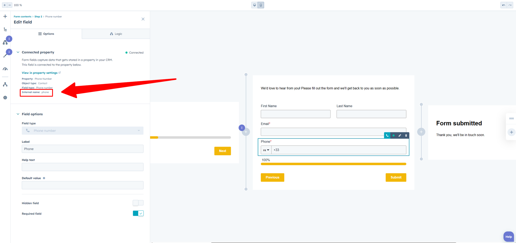
Task: Collapse the Connected property section
Action: coord(18,52)
